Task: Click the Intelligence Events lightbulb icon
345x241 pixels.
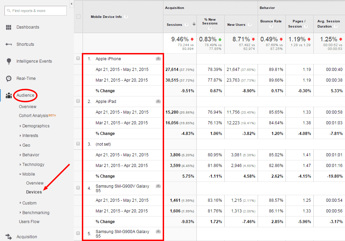Action: [x=9, y=62]
